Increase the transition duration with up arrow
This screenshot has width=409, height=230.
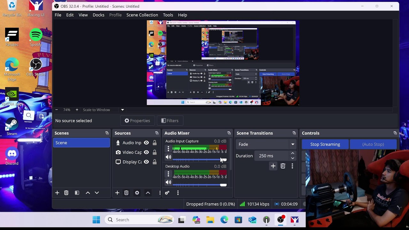[x=293, y=154]
